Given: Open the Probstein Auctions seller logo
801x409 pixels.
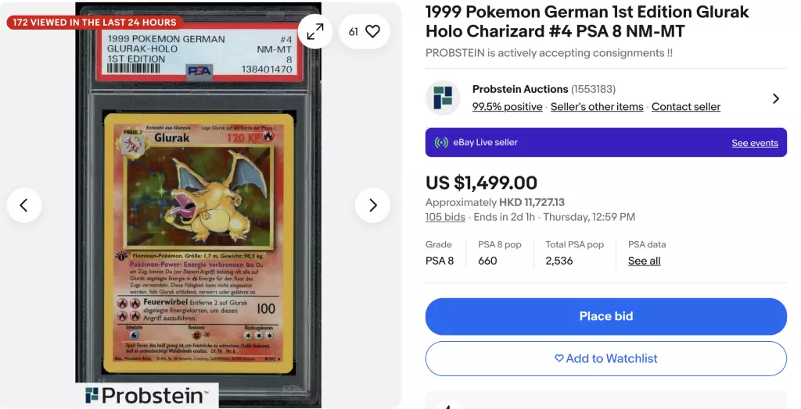Looking at the screenshot, I should click(x=443, y=98).
